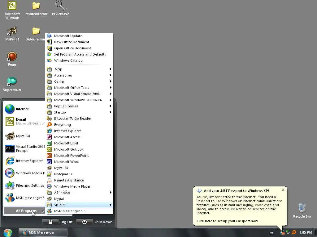Click the Microsoft Access icon
The width and height of the screenshot is (317, 237).
49,137
